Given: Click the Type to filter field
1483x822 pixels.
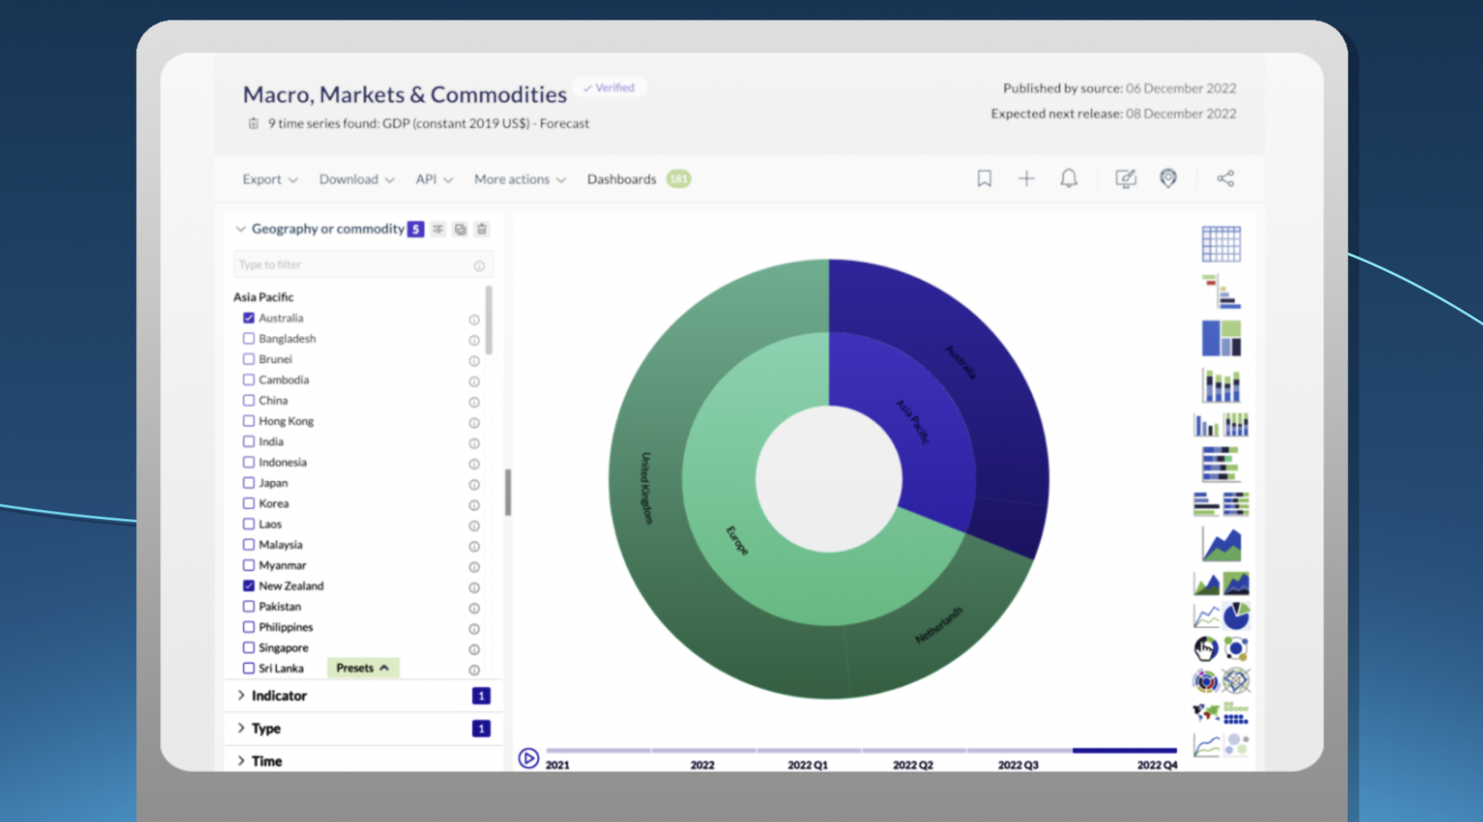Looking at the screenshot, I should 363,265.
